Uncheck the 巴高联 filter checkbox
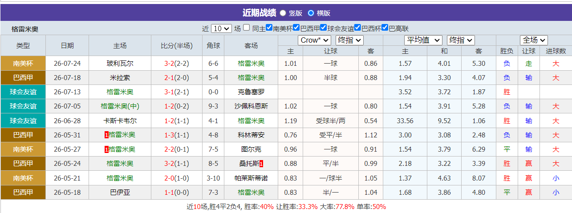 pyautogui.click(x=385, y=28)
